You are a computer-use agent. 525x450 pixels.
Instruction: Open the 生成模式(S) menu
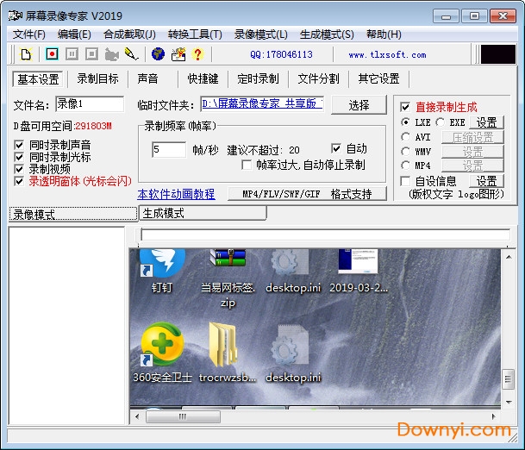click(x=327, y=34)
